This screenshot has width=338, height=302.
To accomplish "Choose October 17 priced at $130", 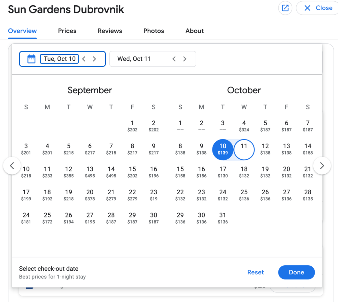I will [x=223, y=172].
